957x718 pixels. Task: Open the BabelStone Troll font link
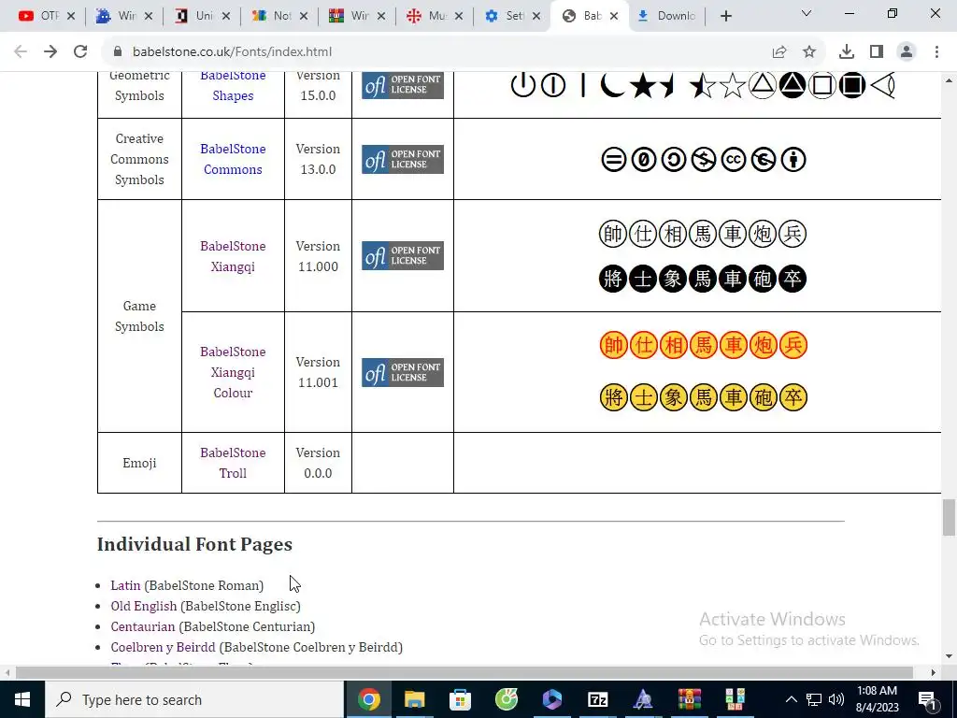233,463
